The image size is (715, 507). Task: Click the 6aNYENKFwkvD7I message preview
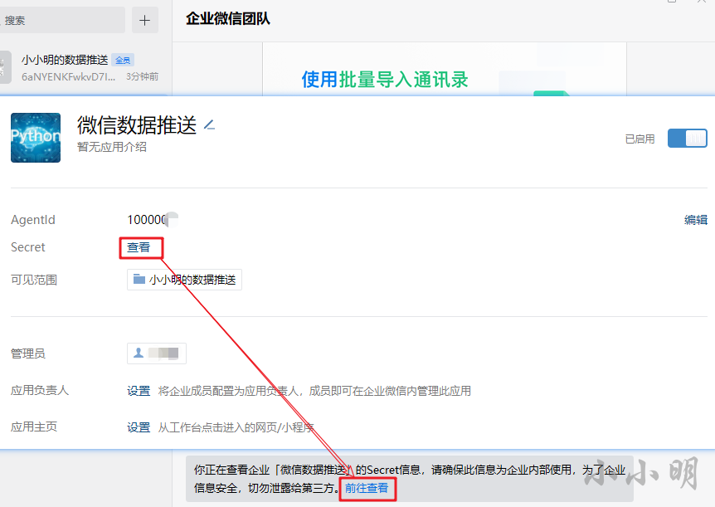click(68, 76)
